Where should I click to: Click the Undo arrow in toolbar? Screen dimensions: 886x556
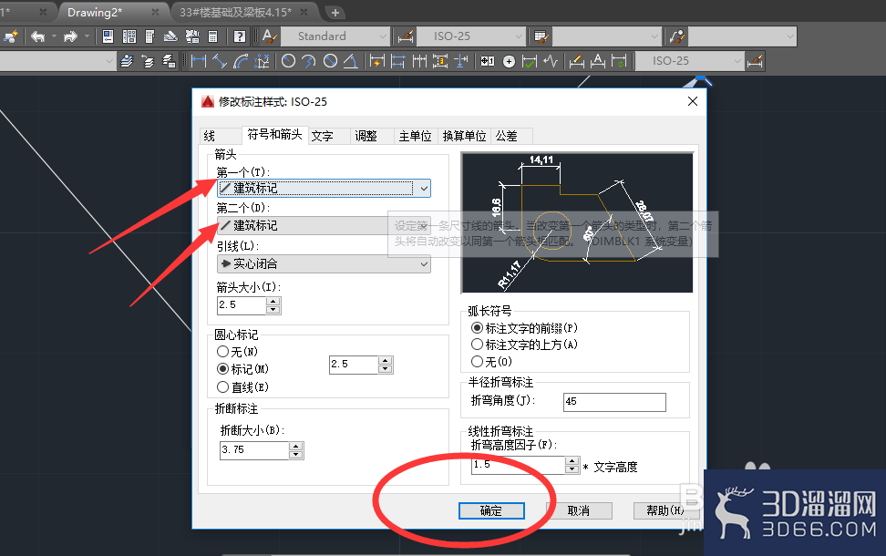[38, 36]
